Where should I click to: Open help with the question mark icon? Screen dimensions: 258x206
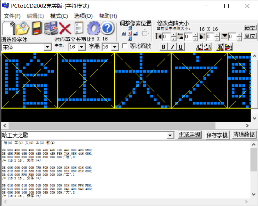tap(108, 28)
